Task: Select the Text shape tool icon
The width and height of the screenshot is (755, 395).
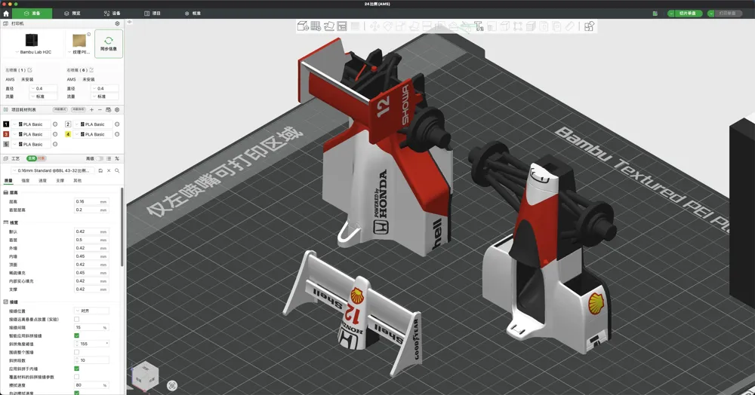Action: (x=479, y=26)
